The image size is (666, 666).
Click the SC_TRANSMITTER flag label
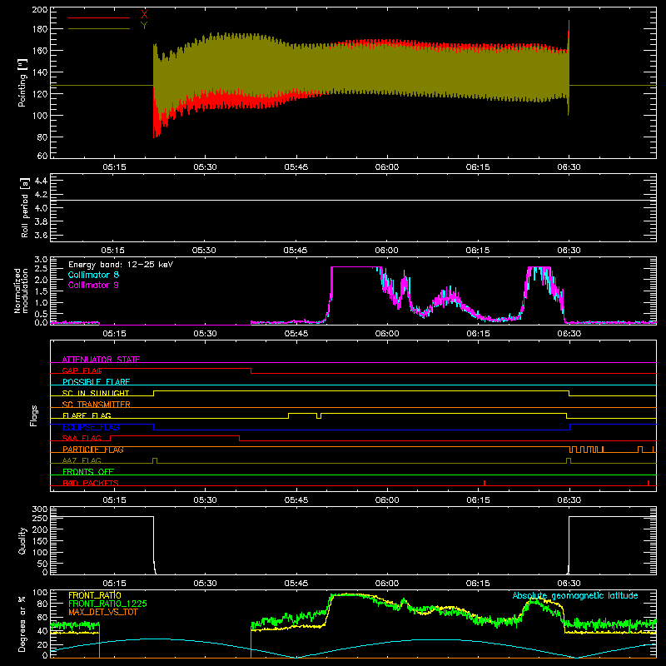pos(97,405)
